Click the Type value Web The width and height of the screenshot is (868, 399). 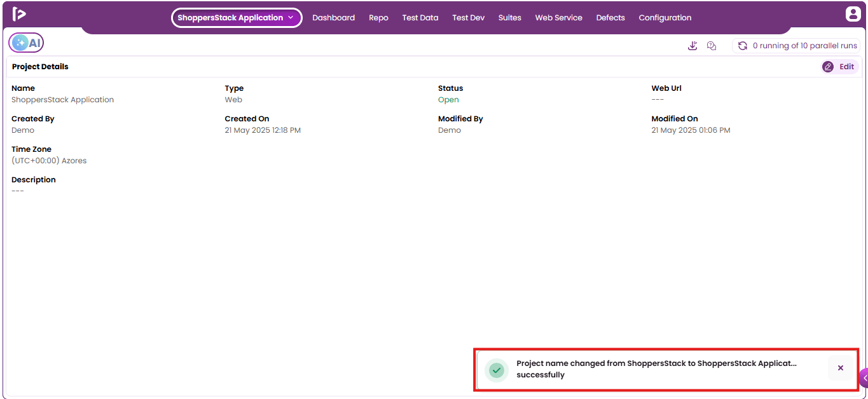[233, 100]
